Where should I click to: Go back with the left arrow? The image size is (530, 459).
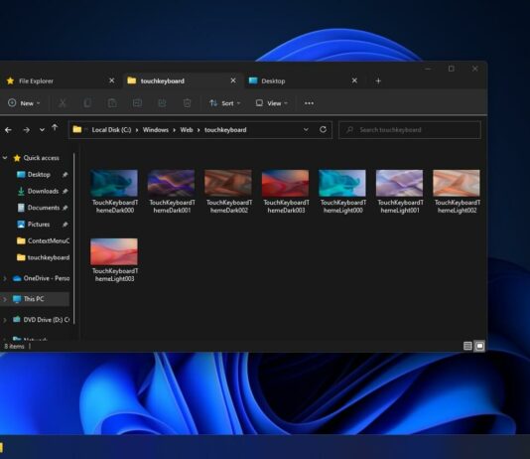coord(8,130)
